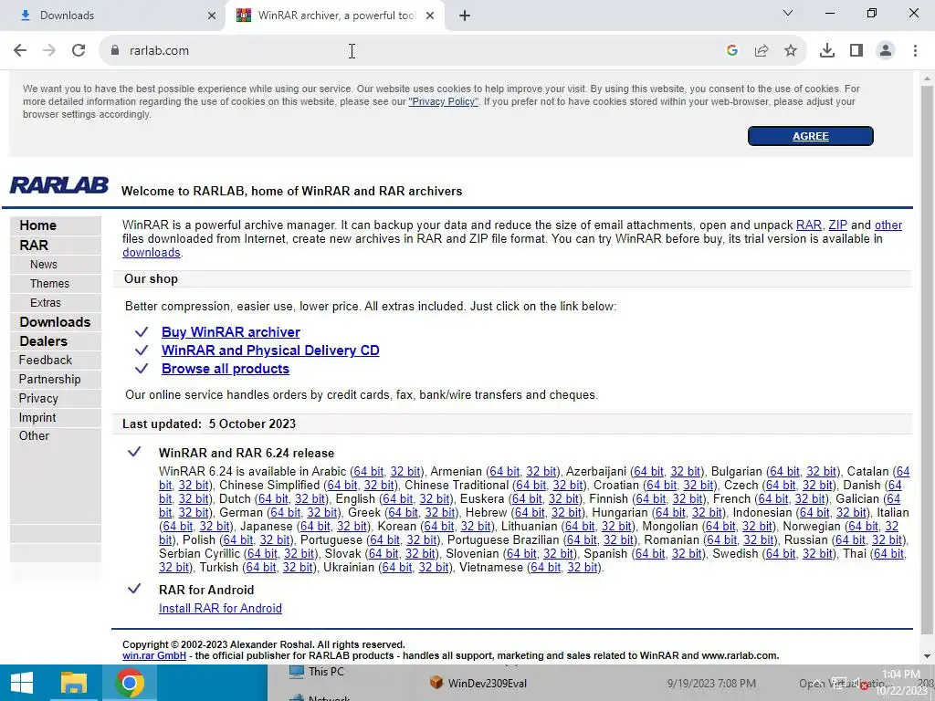Open Install RAR for Android link
Screen dimensions: 935x701
click(x=220, y=608)
